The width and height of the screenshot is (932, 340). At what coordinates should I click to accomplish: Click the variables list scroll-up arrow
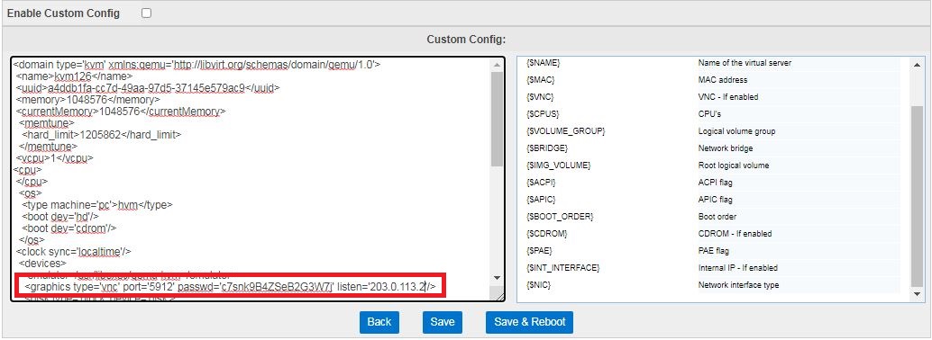click(x=916, y=65)
